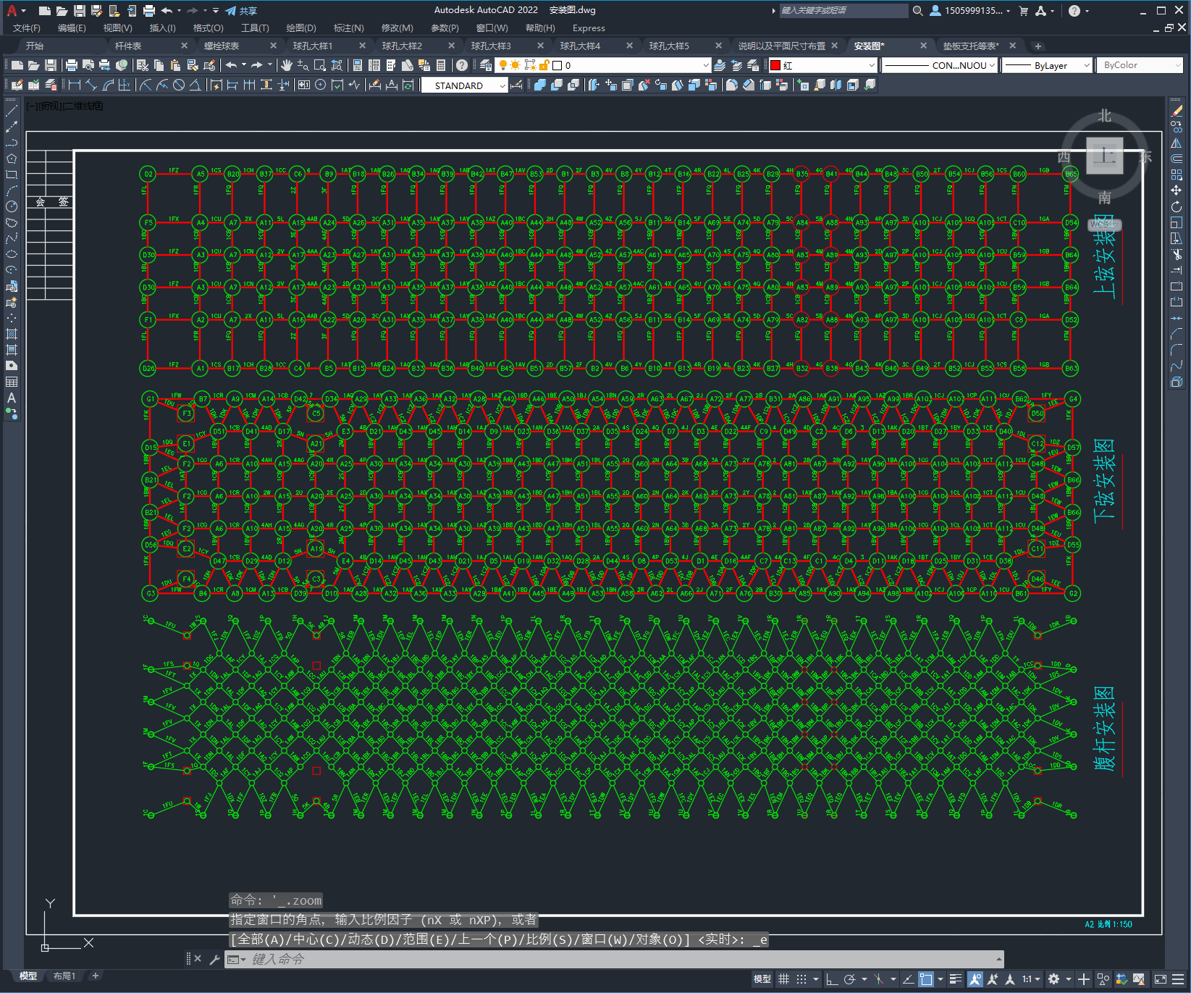Viewport: 1191px width, 993px height.
Task: Click the search magnifier icon in title bar
Action: 917,10
